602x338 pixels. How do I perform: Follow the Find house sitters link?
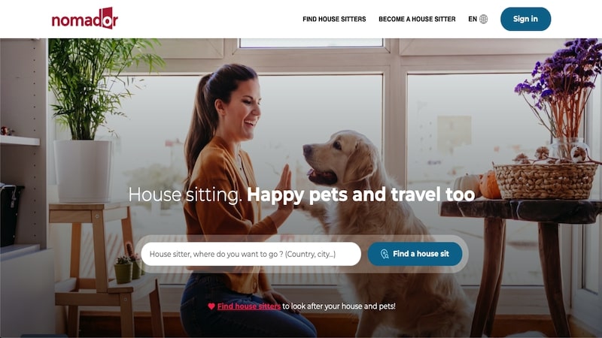(249, 306)
